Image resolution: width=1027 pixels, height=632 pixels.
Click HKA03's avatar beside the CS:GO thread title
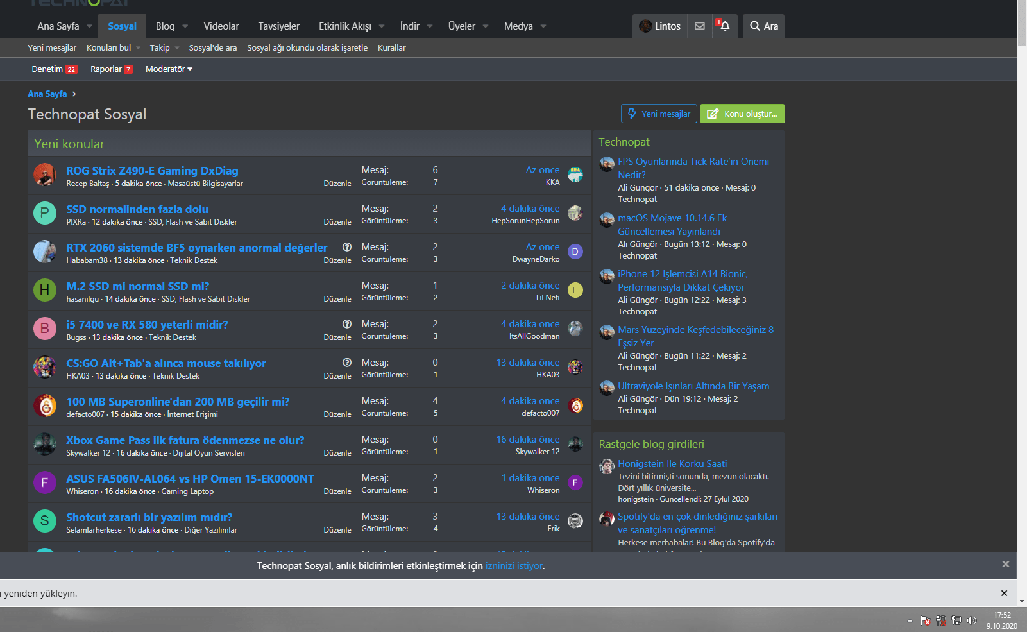pos(45,367)
